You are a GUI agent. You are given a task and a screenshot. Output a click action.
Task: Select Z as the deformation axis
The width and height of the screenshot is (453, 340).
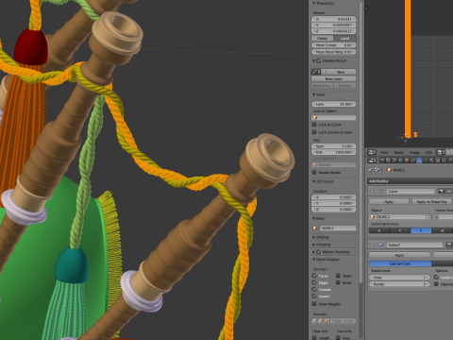[421, 230]
